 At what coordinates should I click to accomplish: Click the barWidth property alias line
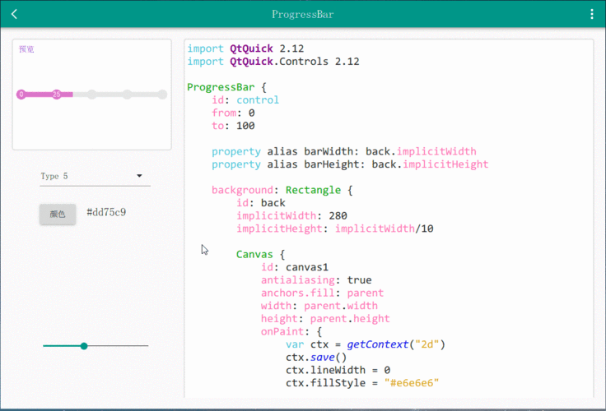[344, 151]
